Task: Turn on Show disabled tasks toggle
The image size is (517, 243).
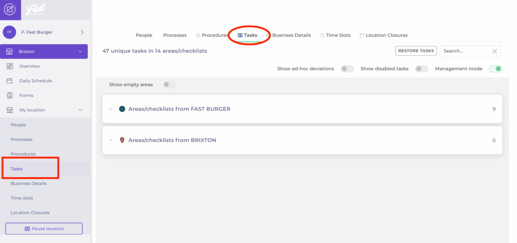Action: (x=422, y=69)
